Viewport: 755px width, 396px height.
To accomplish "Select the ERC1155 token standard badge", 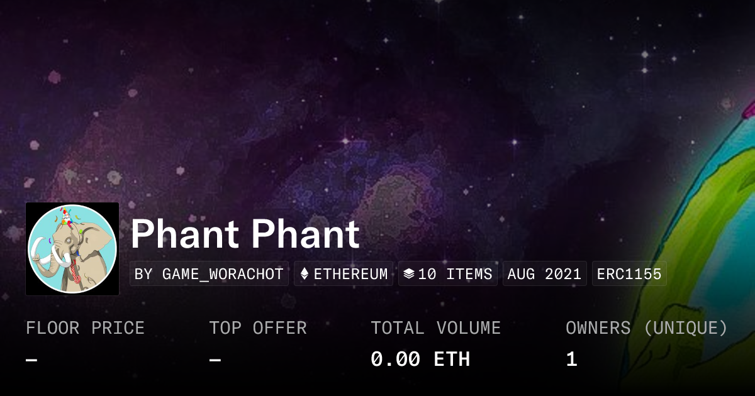I will click(x=629, y=274).
